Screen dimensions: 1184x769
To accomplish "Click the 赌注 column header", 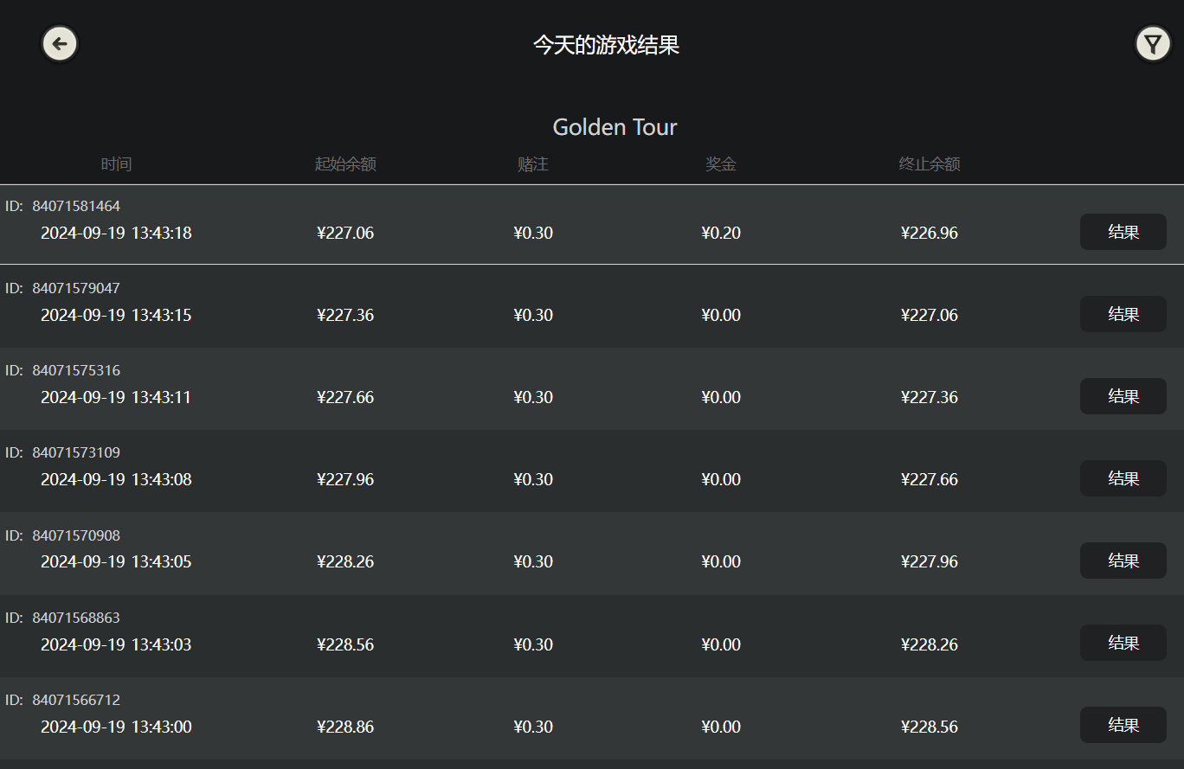I will pos(533,164).
